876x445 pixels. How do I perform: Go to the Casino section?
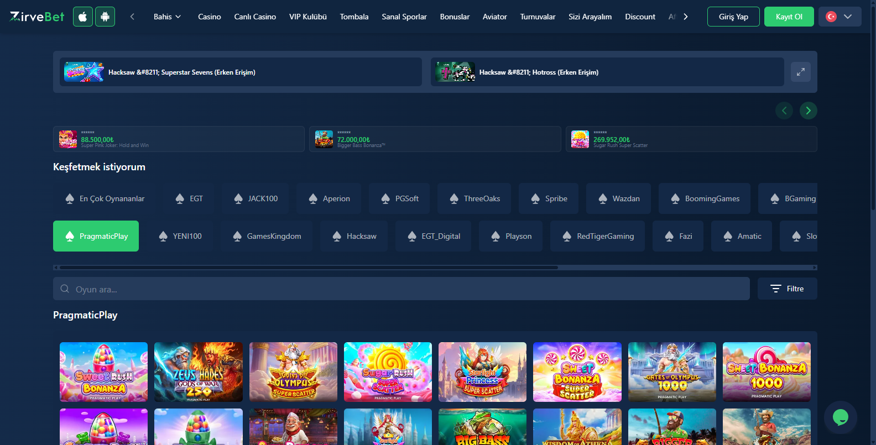tap(210, 17)
